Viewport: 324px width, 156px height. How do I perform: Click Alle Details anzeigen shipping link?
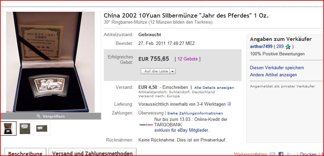214,87
